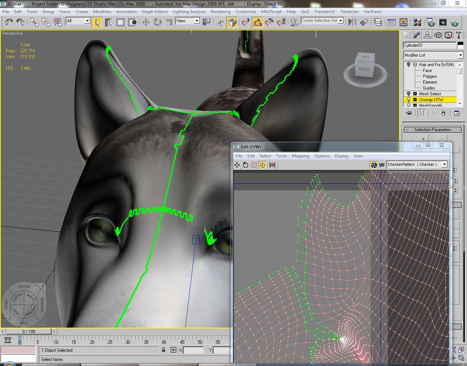
Task: Click Remove Modifier trash icon
Action: point(443,113)
